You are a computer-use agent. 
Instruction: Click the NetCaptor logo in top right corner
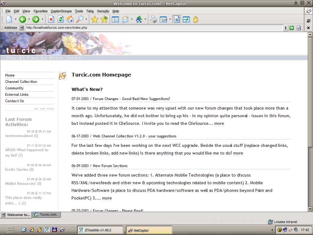[x=309, y=11]
